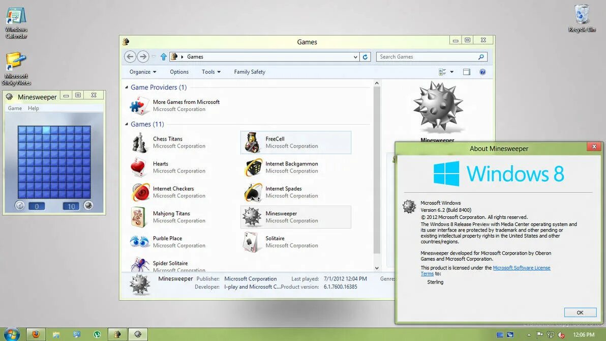Click the search magnifier icon

point(481,57)
